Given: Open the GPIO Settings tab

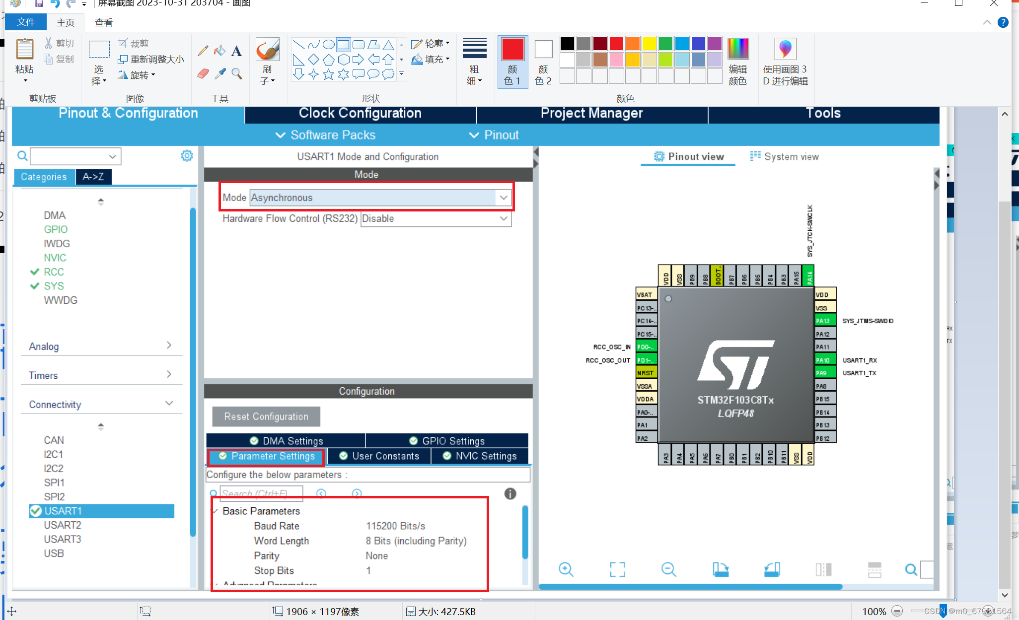Looking at the screenshot, I should tap(447, 441).
